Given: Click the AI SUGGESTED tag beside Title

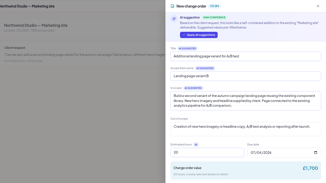Looking at the screenshot, I should coord(187,48).
